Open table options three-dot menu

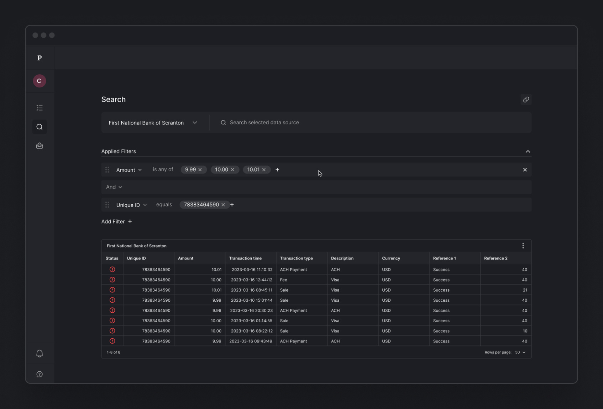coord(523,246)
